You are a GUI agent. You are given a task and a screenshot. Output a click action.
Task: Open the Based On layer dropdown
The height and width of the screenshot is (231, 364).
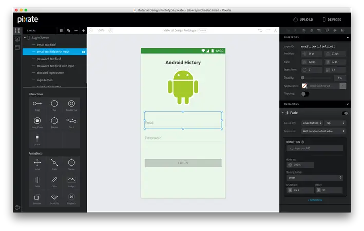point(312,123)
